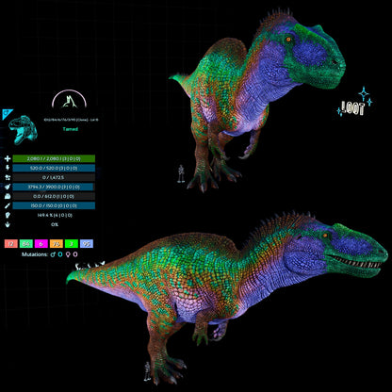Viewport: 392px width, 392px height.
Task: Click the Torpidity bar 0 / 1,472.5
Action: click(x=54, y=177)
